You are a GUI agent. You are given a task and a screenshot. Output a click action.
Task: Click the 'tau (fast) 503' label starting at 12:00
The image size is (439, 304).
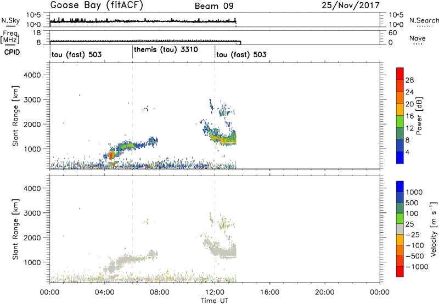[x=241, y=54]
